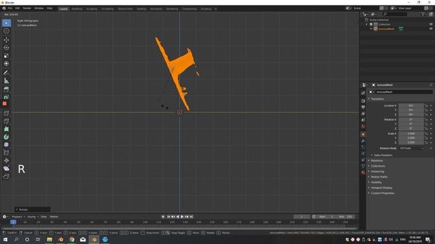Expand the Custom Properties panel
Viewport: 435px width, 244px height.
382,193
